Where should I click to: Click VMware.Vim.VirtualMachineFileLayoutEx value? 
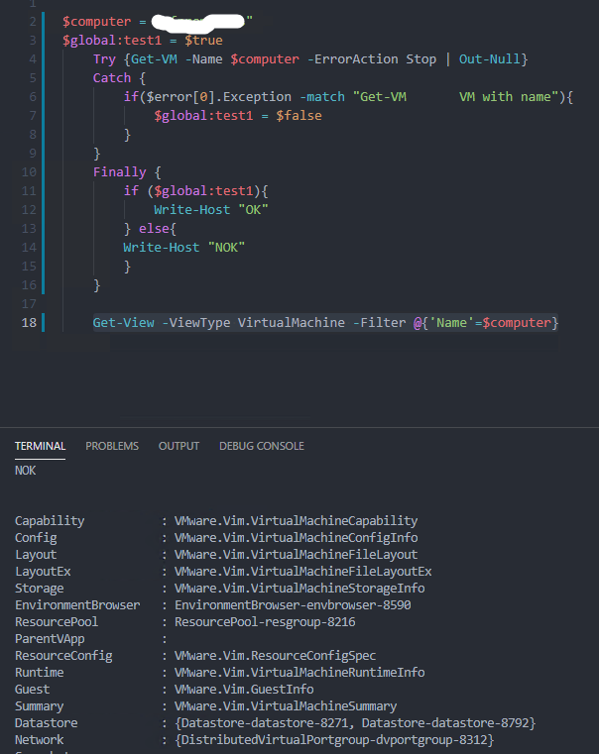pyautogui.click(x=303, y=572)
